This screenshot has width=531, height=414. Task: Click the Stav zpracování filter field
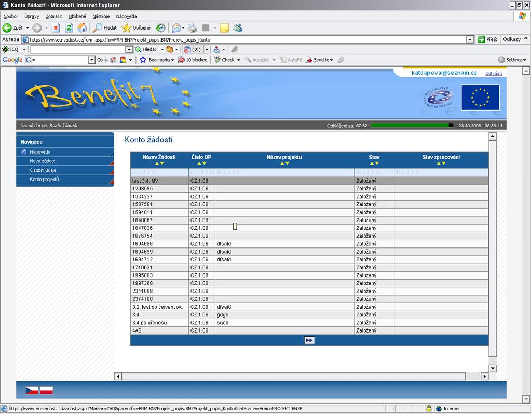click(x=441, y=172)
